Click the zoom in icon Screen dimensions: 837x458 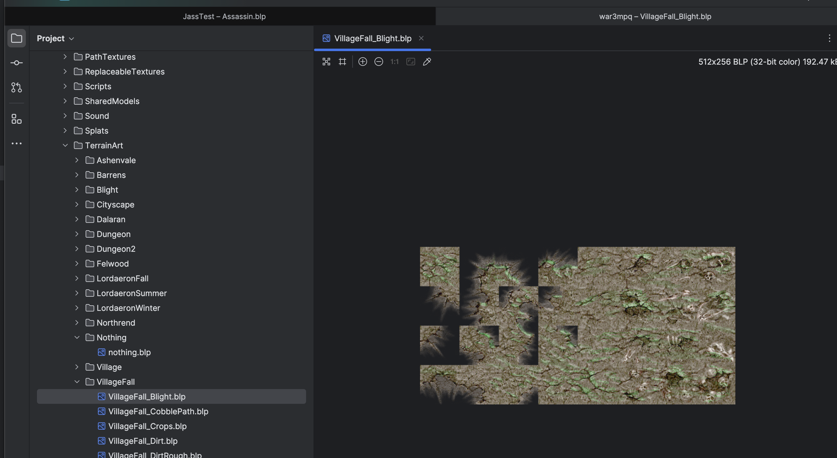363,62
